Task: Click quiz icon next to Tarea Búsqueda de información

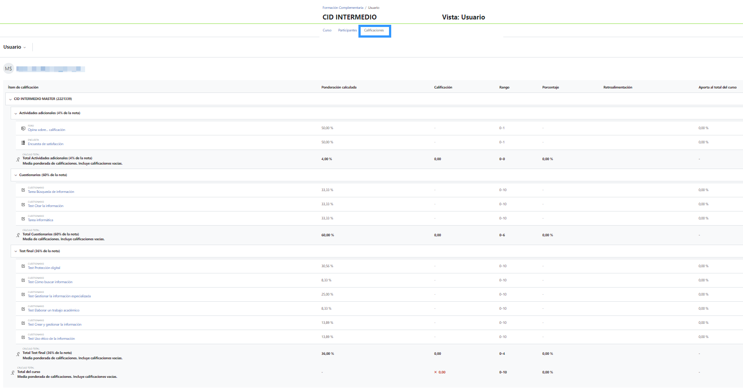Action: coord(23,190)
